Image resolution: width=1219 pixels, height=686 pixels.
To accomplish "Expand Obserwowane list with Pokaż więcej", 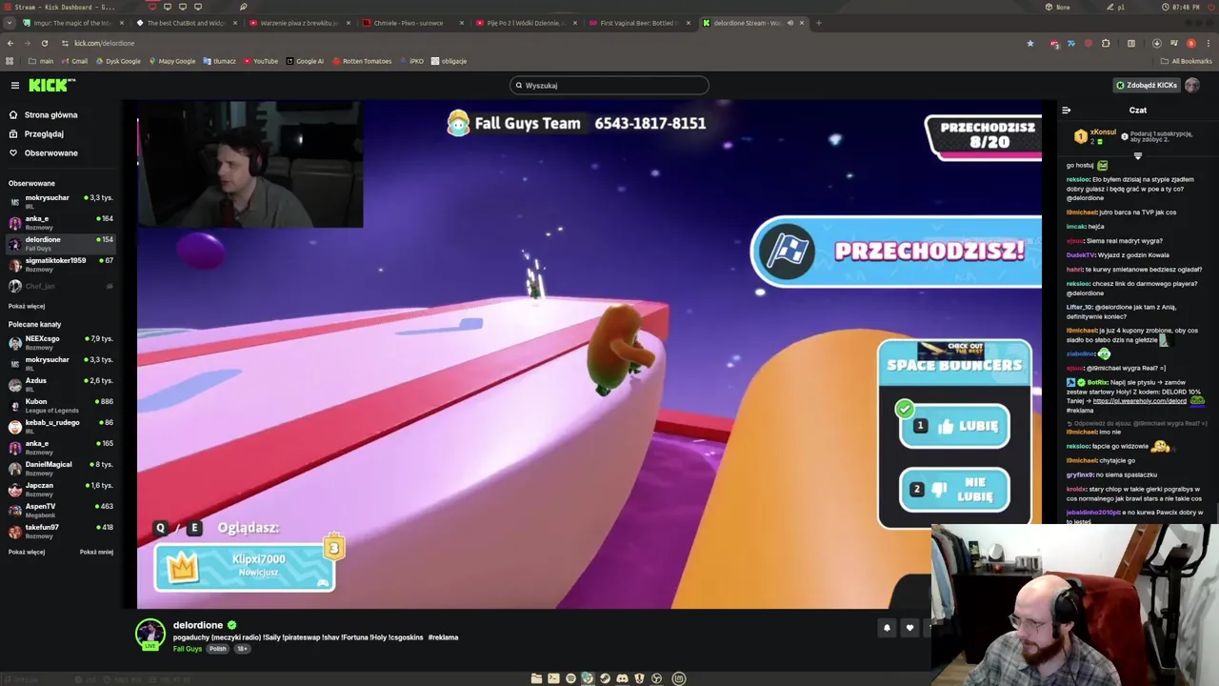I will click(27, 307).
